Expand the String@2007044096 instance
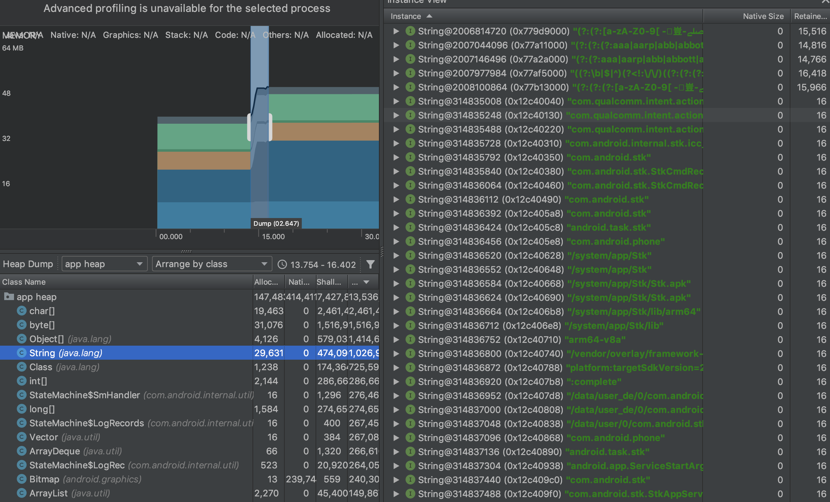This screenshot has height=502, width=830. (x=396, y=45)
